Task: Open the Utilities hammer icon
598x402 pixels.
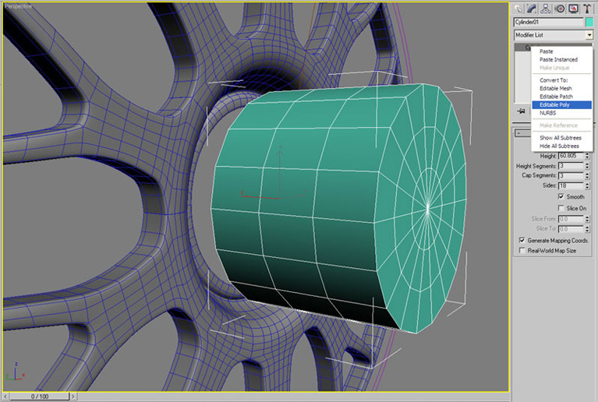Action: click(x=588, y=9)
